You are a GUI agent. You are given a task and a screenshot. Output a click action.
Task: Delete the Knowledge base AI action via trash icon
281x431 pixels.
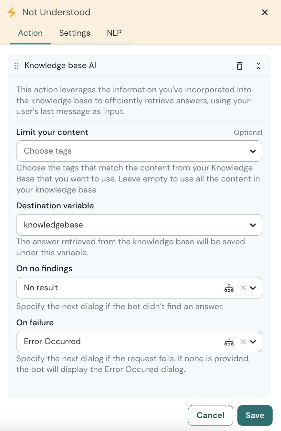[x=240, y=65]
